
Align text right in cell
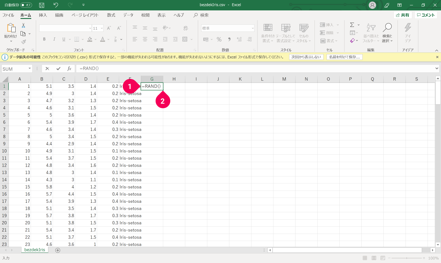(155, 39)
